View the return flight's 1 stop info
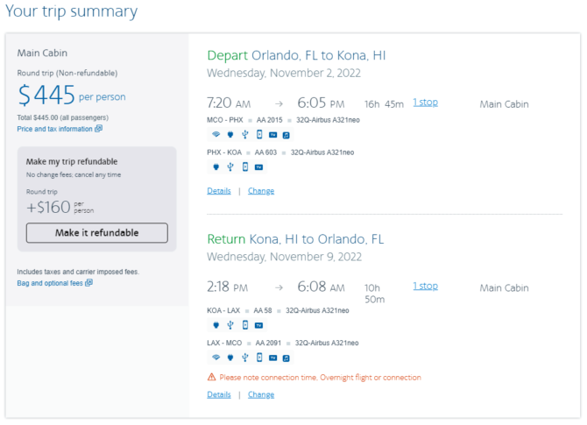Viewport: 587px width, 425px height. [425, 286]
